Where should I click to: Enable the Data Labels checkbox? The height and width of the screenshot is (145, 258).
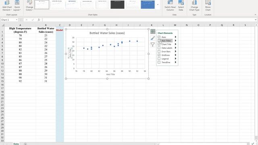coord(159,48)
